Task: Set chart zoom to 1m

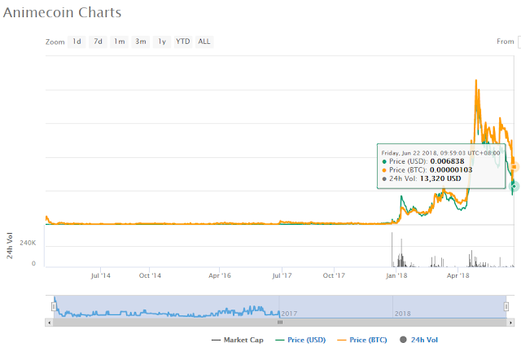Action: tap(120, 42)
